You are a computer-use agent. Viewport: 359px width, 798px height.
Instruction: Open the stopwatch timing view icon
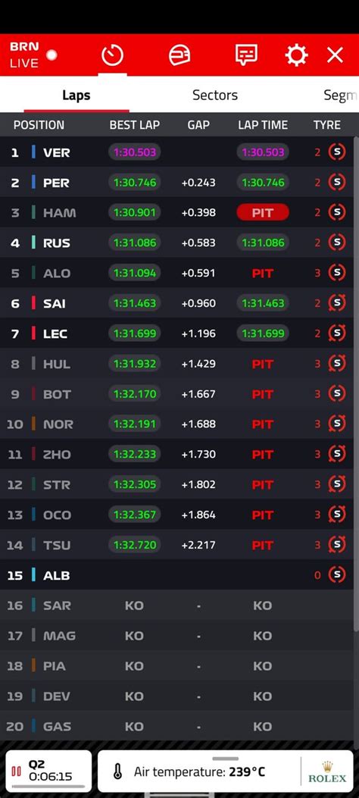[x=112, y=55]
